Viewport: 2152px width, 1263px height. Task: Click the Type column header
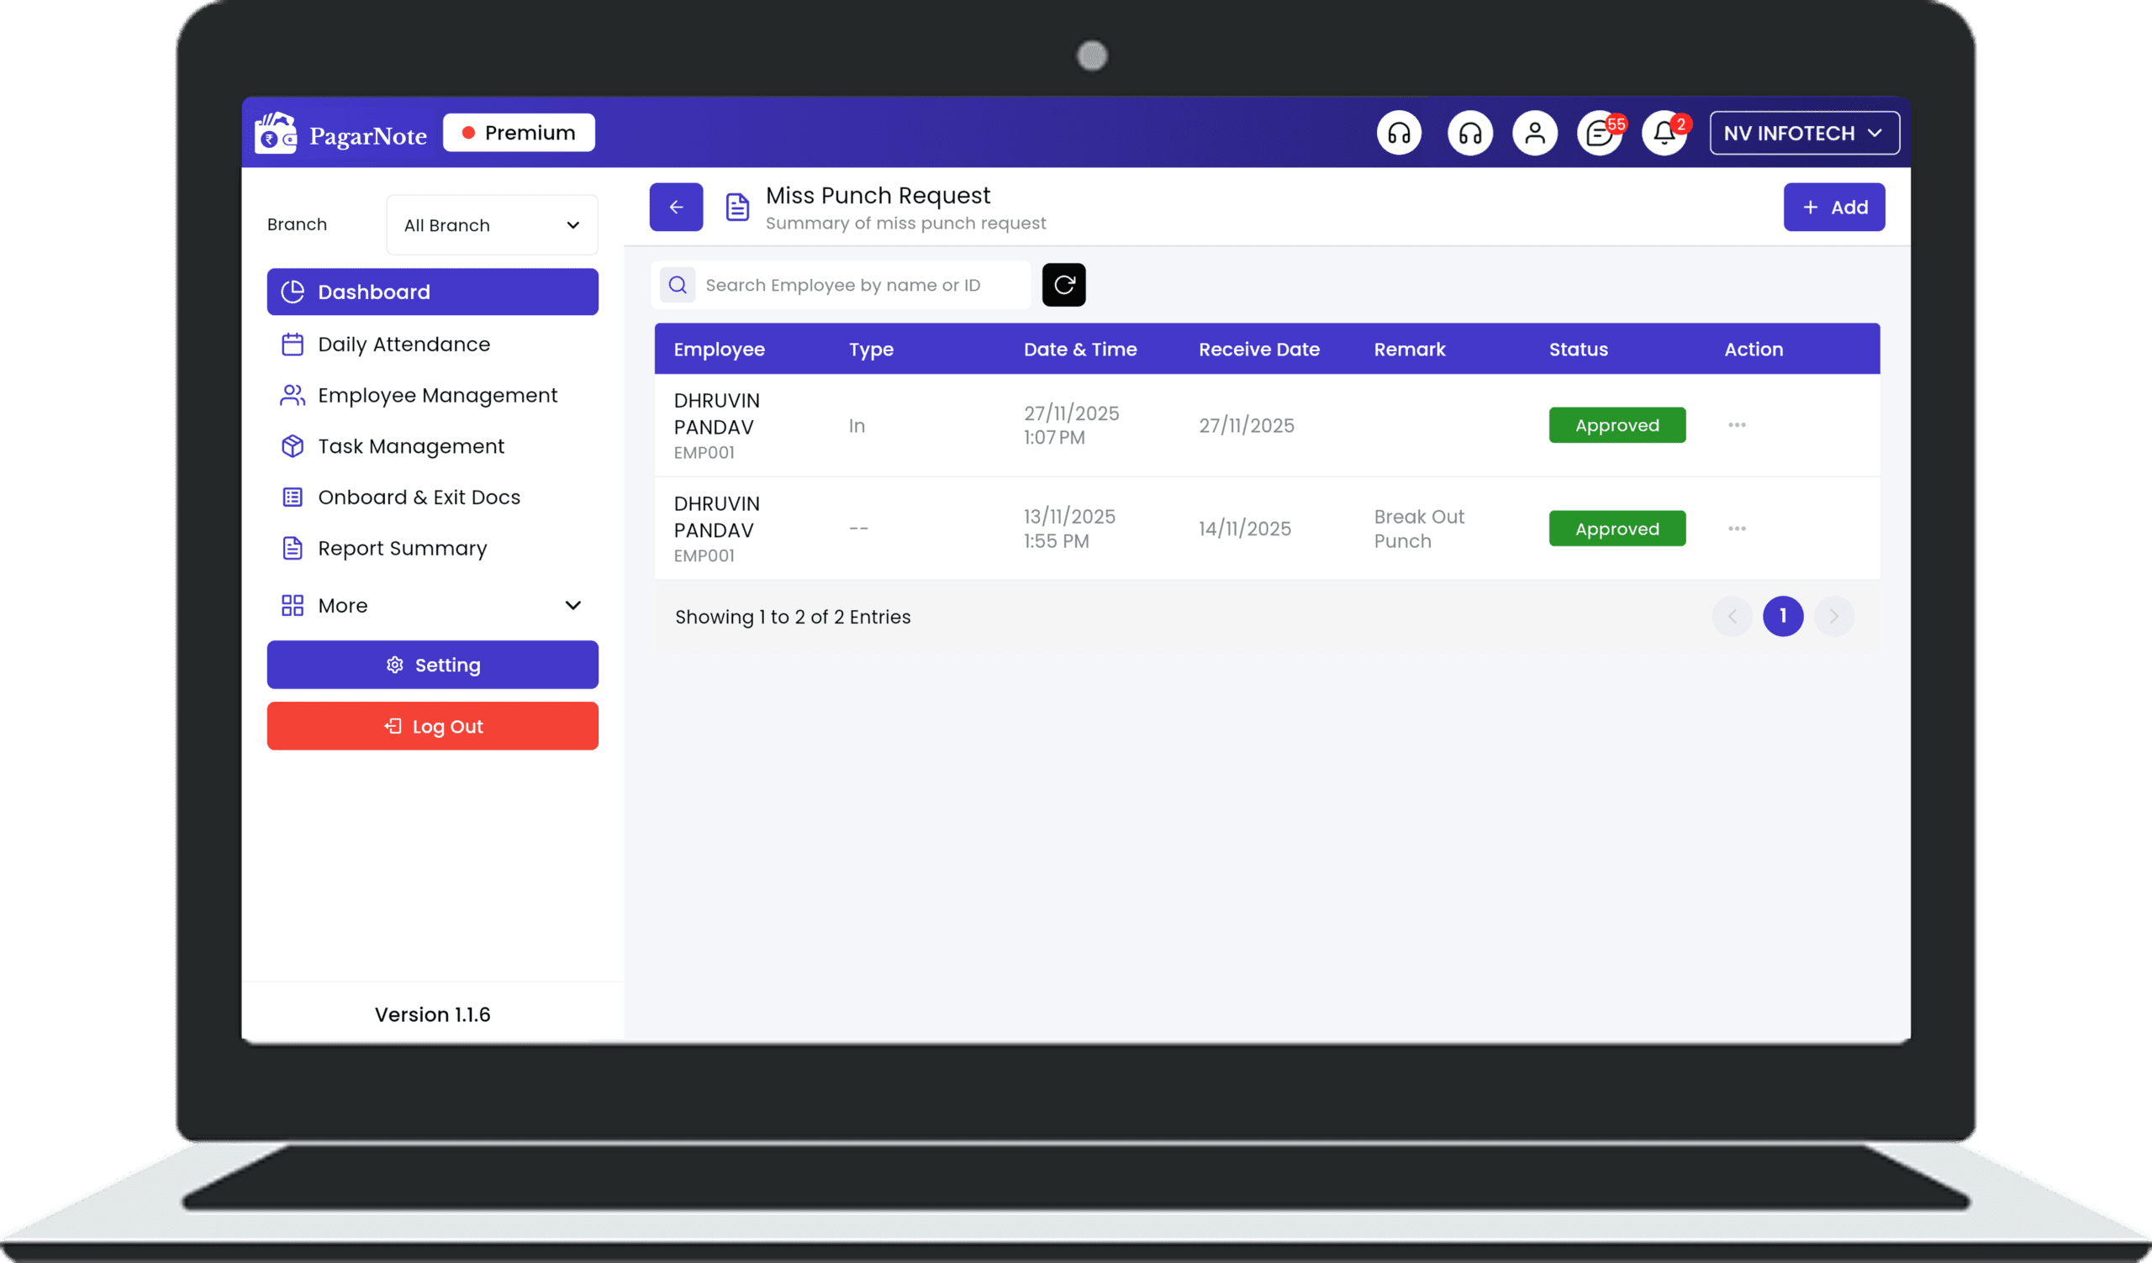(x=871, y=349)
